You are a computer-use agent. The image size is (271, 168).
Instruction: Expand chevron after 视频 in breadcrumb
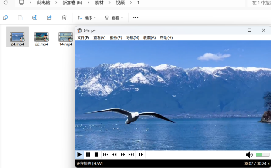(131, 3)
